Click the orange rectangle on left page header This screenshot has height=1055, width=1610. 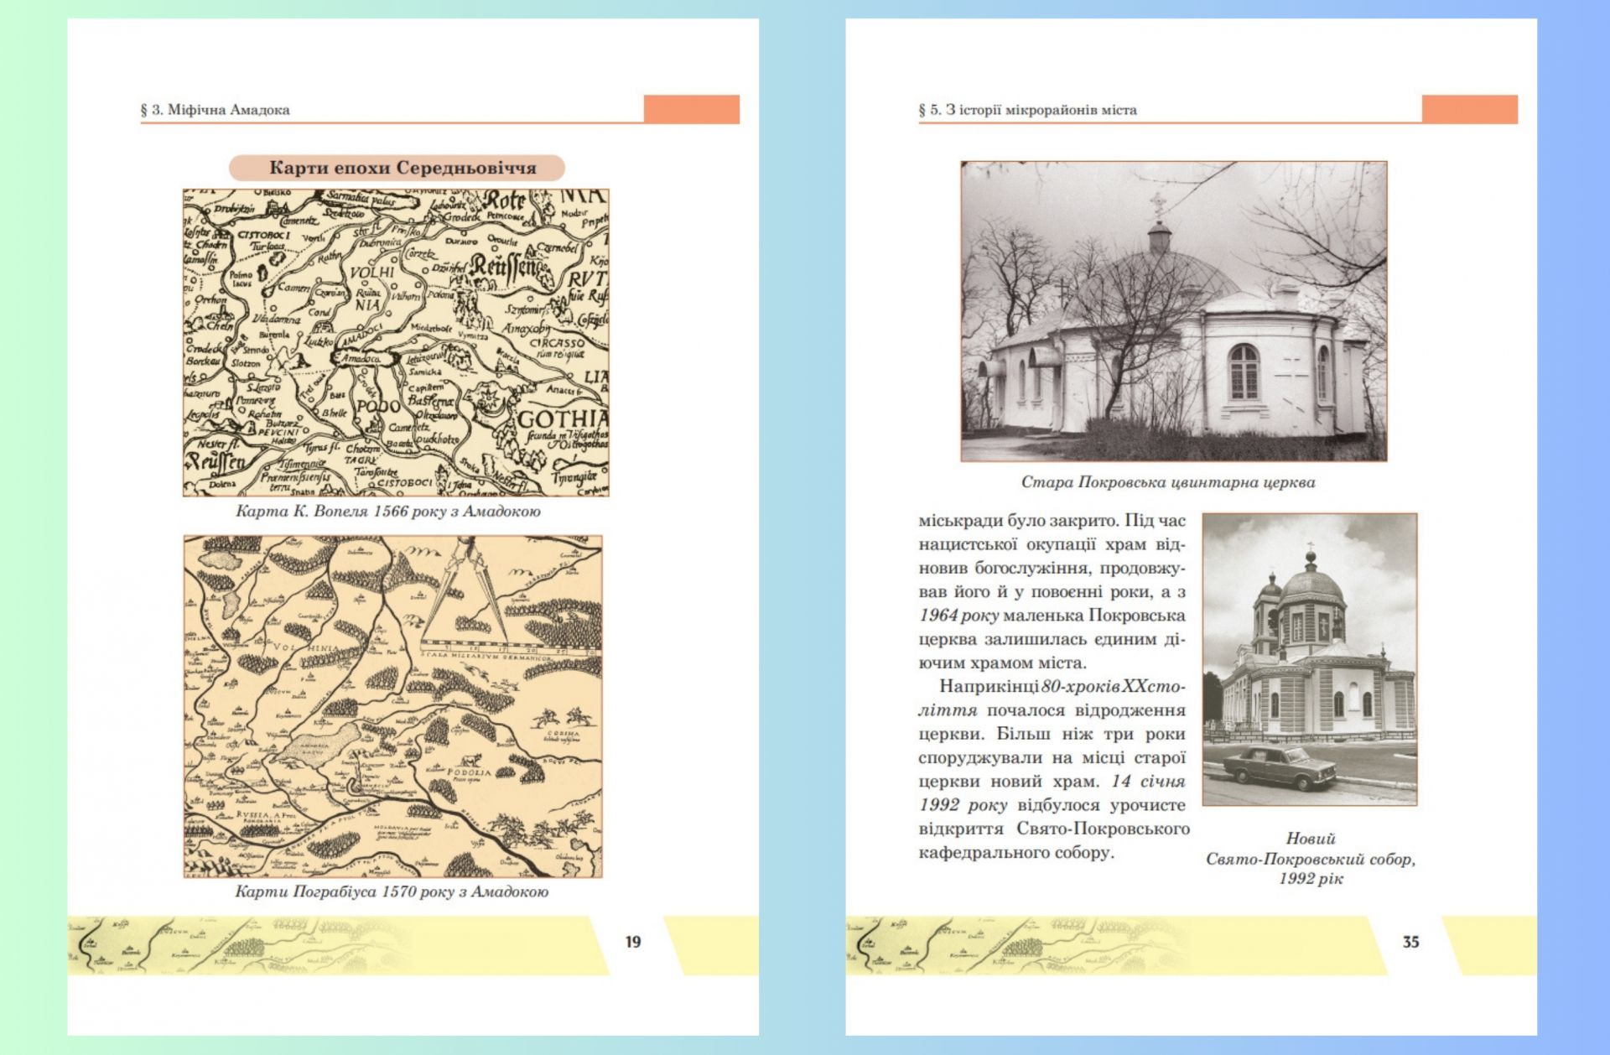tap(692, 109)
